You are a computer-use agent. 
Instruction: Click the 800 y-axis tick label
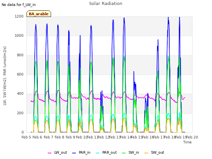click(20, 55)
